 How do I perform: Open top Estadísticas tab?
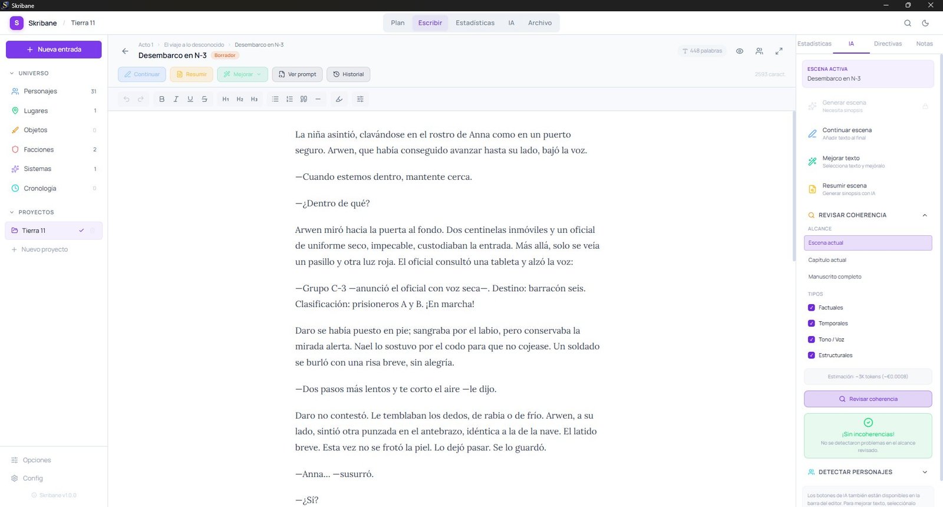point(475,23)
